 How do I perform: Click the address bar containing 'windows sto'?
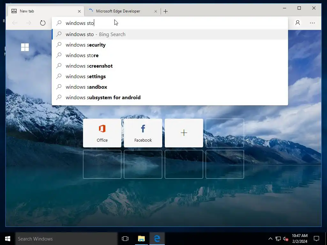(170, 23)
